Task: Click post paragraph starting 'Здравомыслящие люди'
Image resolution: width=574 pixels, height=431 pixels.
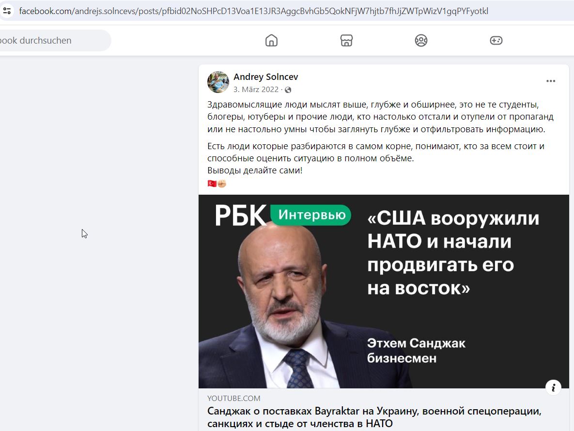Action: click(x=380, y=117)
